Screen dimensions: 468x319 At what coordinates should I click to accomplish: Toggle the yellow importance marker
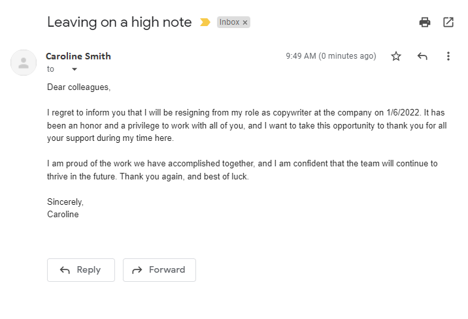(x=205, y=22)
